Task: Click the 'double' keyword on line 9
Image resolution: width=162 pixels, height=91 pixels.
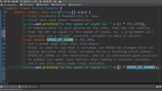Action: [39, 40]
